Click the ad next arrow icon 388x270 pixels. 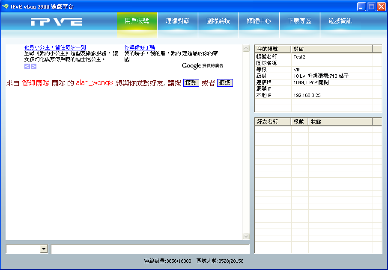[x=33, y=66]
